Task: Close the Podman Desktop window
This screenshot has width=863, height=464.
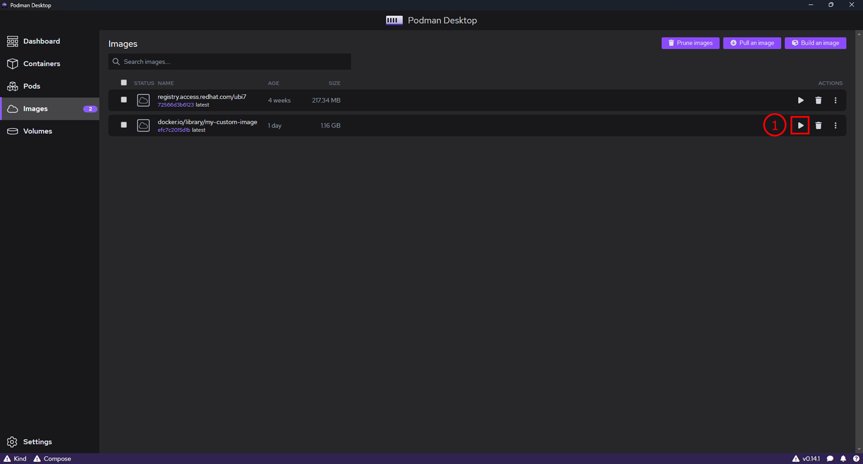Action: (852, 5)
